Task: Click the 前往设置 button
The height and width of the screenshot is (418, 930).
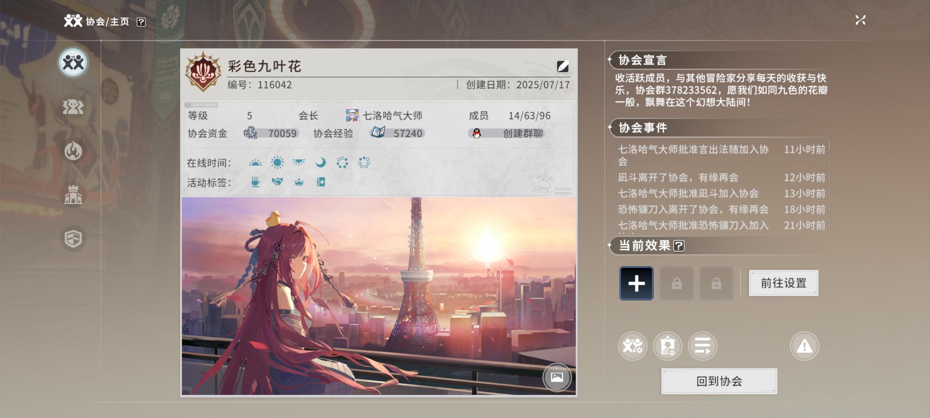Action: (783, 283)
